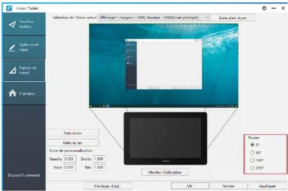
Task: Select the 0° rotation radio button
Action: click(x=252, y=145)
